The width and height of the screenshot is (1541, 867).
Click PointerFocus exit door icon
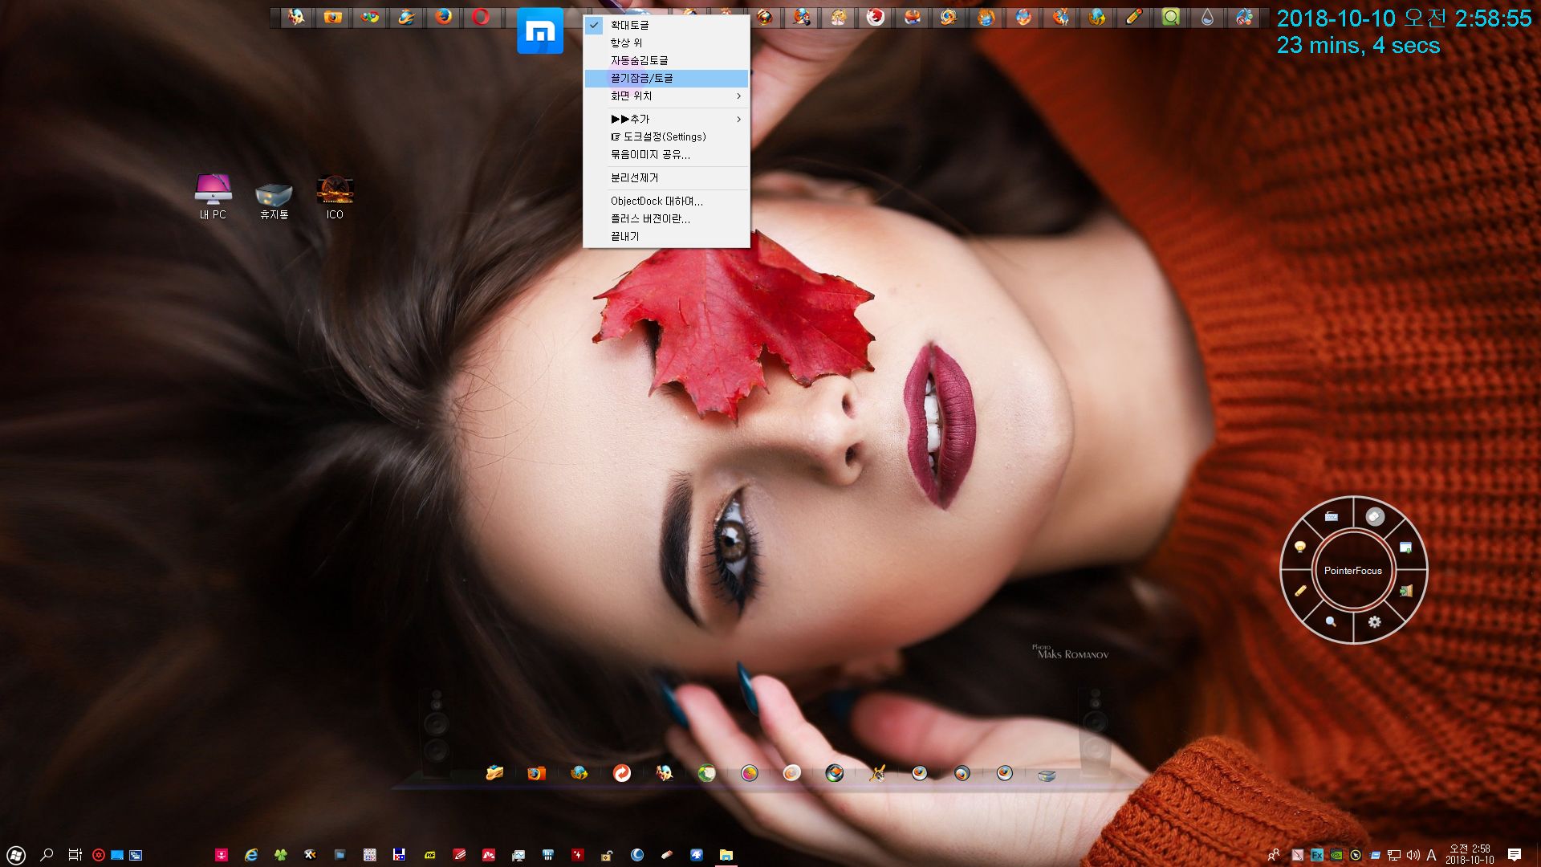[1405, 591]
